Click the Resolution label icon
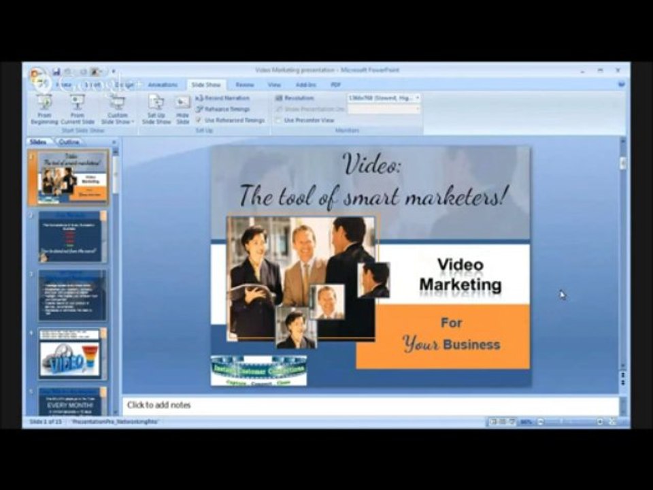 coord(279,98)
